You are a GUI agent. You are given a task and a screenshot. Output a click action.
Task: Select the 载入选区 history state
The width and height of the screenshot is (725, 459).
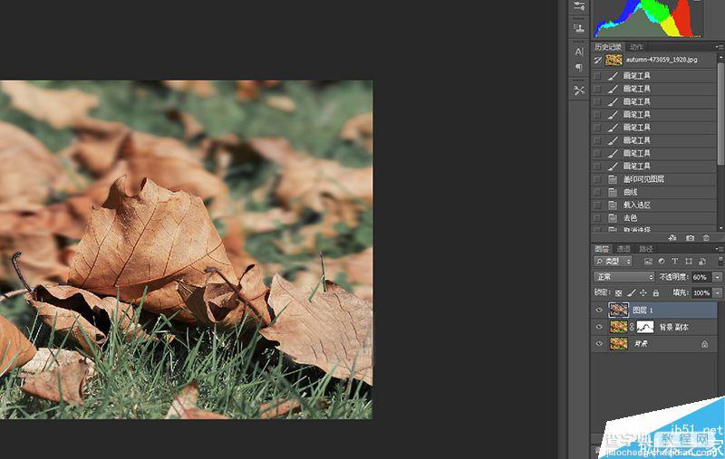653,205
